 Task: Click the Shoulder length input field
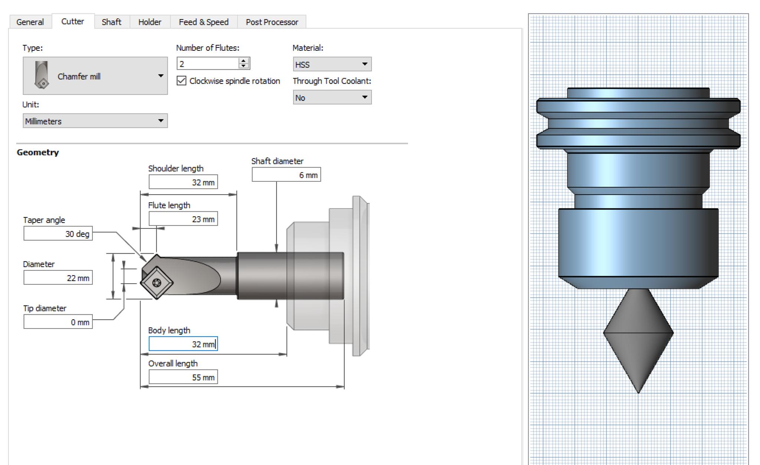click(x=183, y=182)
